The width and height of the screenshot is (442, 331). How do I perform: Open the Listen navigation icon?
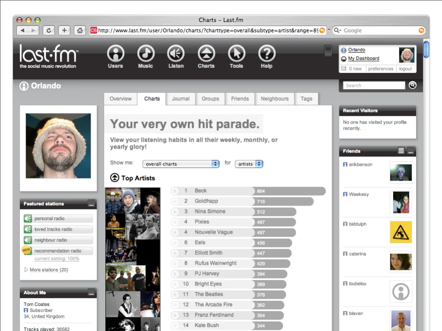coord(176,53)
